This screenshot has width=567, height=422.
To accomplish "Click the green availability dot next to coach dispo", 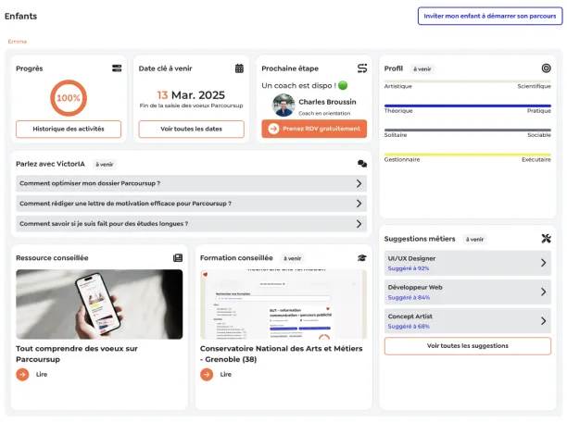I will point(343,85).
